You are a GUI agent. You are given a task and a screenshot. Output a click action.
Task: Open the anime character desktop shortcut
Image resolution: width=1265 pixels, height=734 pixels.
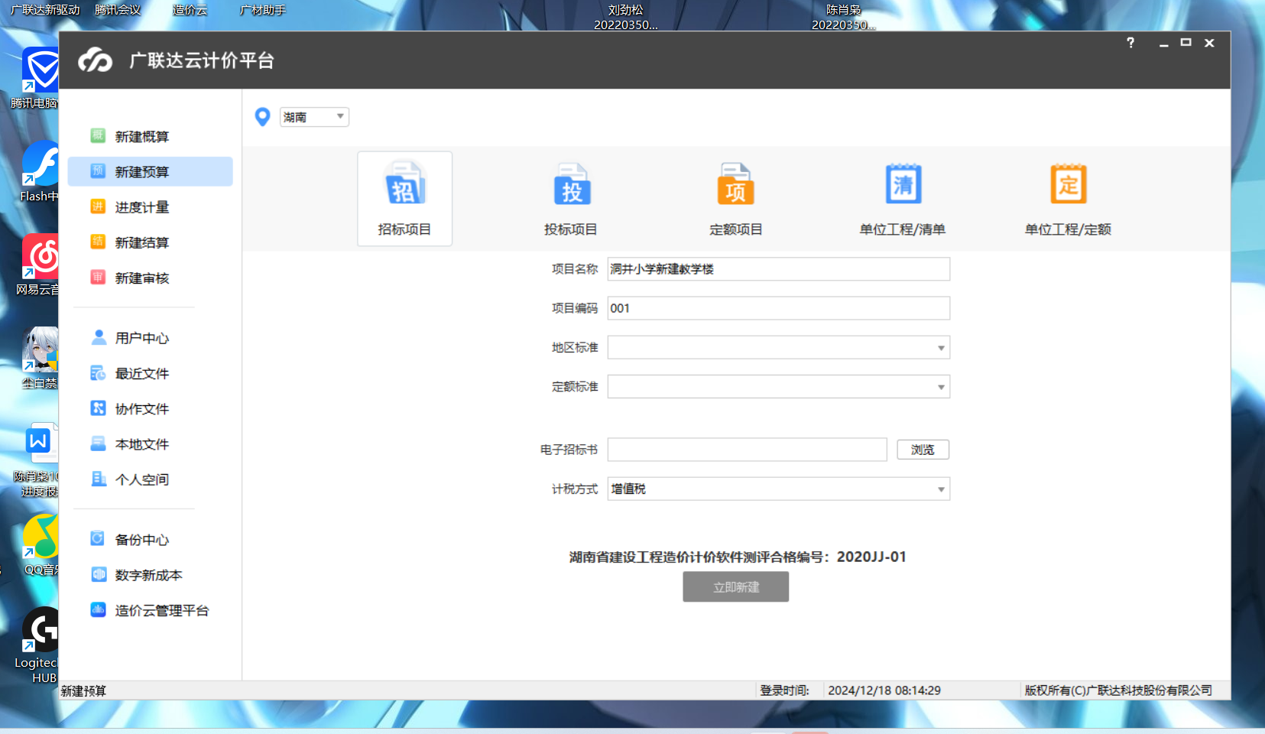point(40,358)
